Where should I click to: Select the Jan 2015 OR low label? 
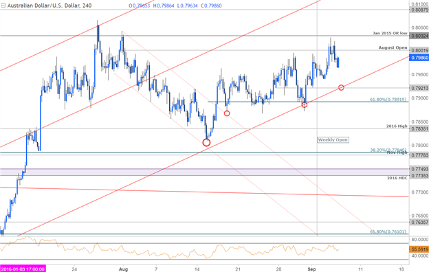tap(390, 33)
